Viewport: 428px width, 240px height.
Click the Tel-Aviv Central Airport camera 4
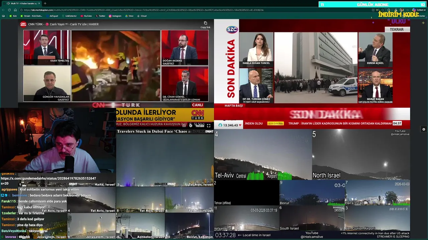[x=263, y=155]
